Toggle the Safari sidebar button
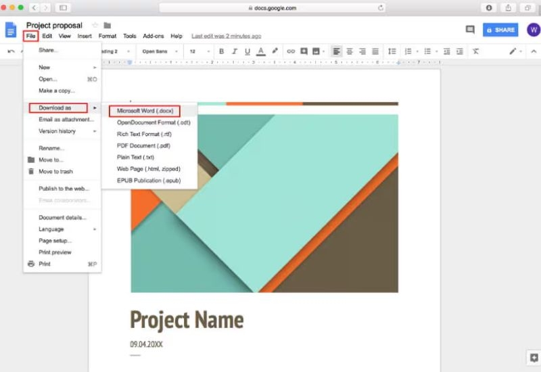Image resolution: width=541 pixels, height=372 pixels. pyautogui.click(x=63, y=7)
